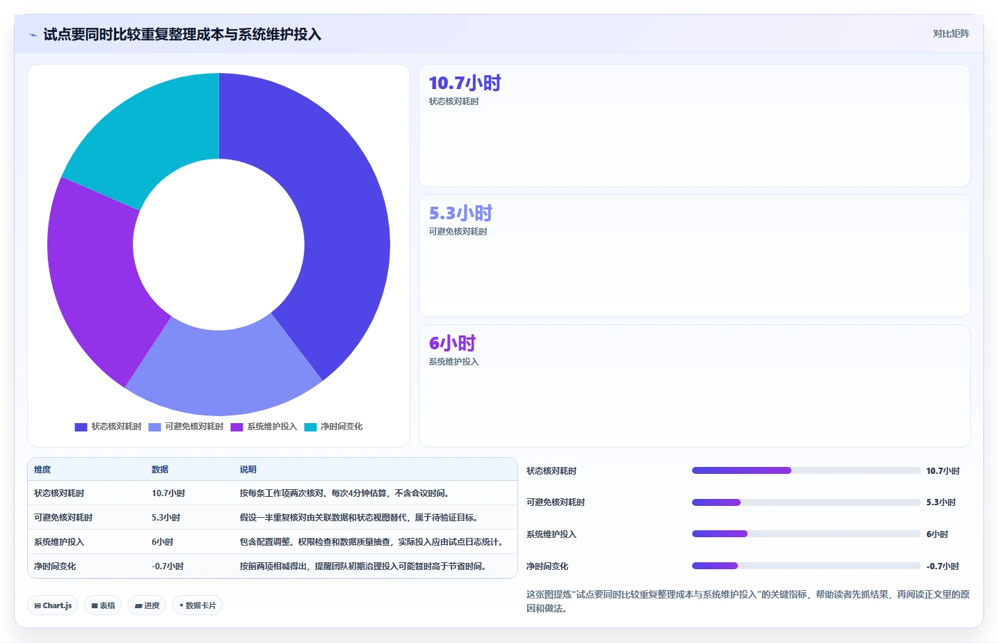This screenshot has width=998, height=643.
Task: Open the 6小时 系统维护投入 card
Action: [694, 386]
